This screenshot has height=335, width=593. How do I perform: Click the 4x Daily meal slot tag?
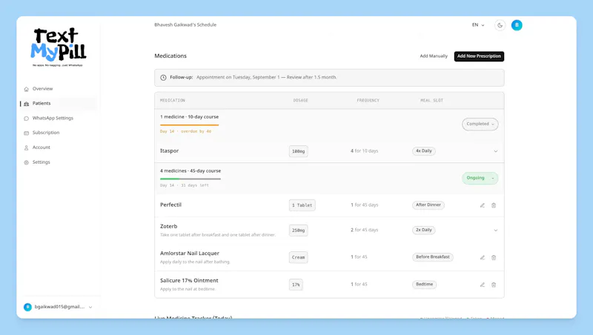[423, 151]
